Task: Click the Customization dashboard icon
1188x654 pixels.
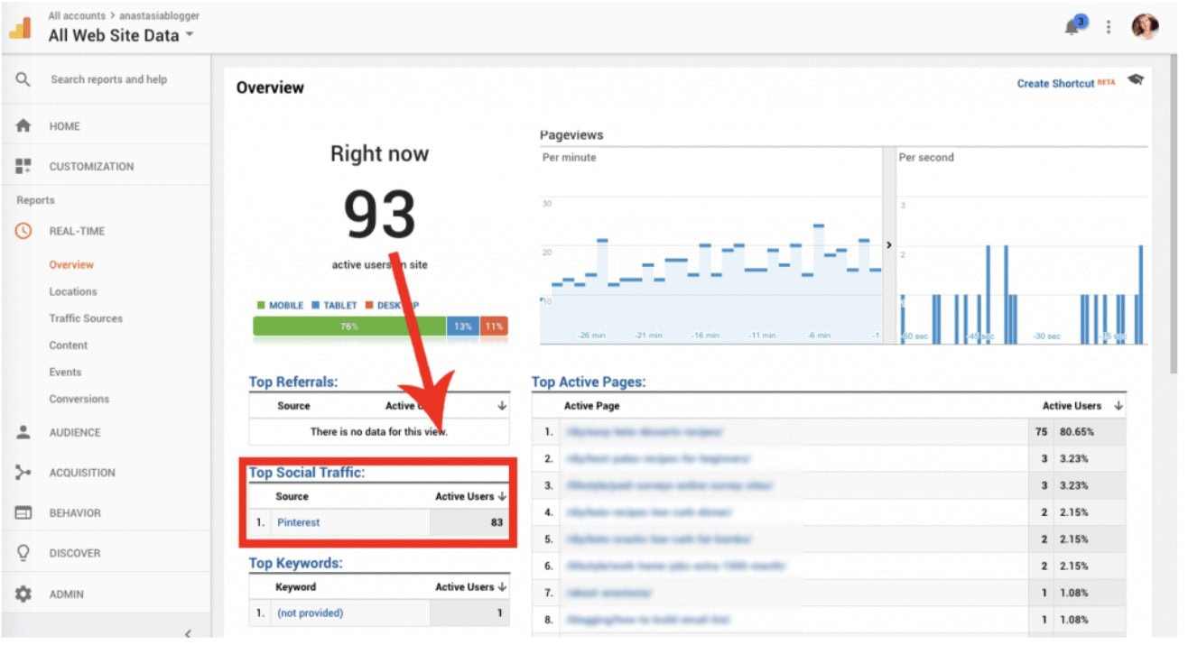Action: click(23, 166)
